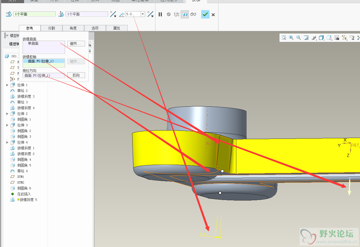Click the first 1个平面 hinge collector

pos(34,14)
